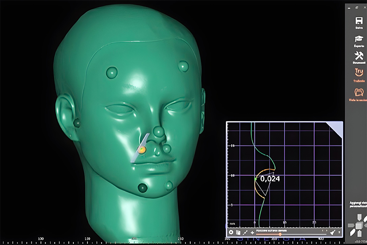Click the copy icon in section panel toolbar
This screenshot has height=245, width=367.
point(238,232)
